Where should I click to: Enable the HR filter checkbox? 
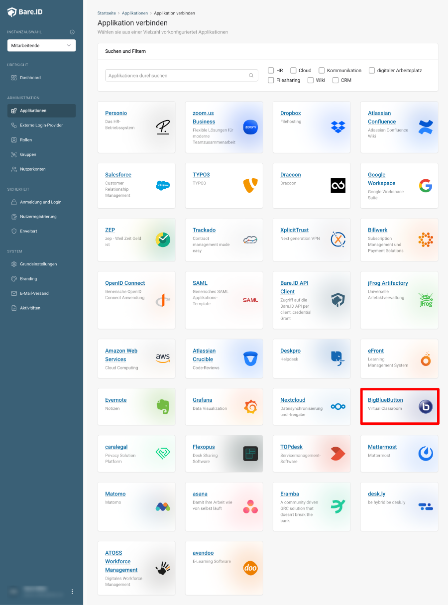[271, 70]
